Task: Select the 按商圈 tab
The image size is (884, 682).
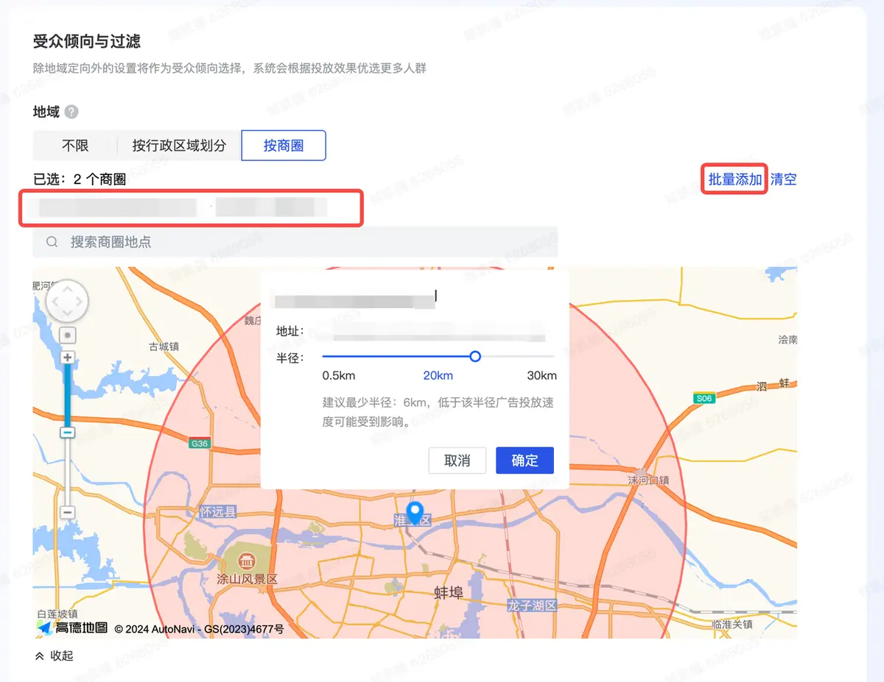Action: pos(284,146)
